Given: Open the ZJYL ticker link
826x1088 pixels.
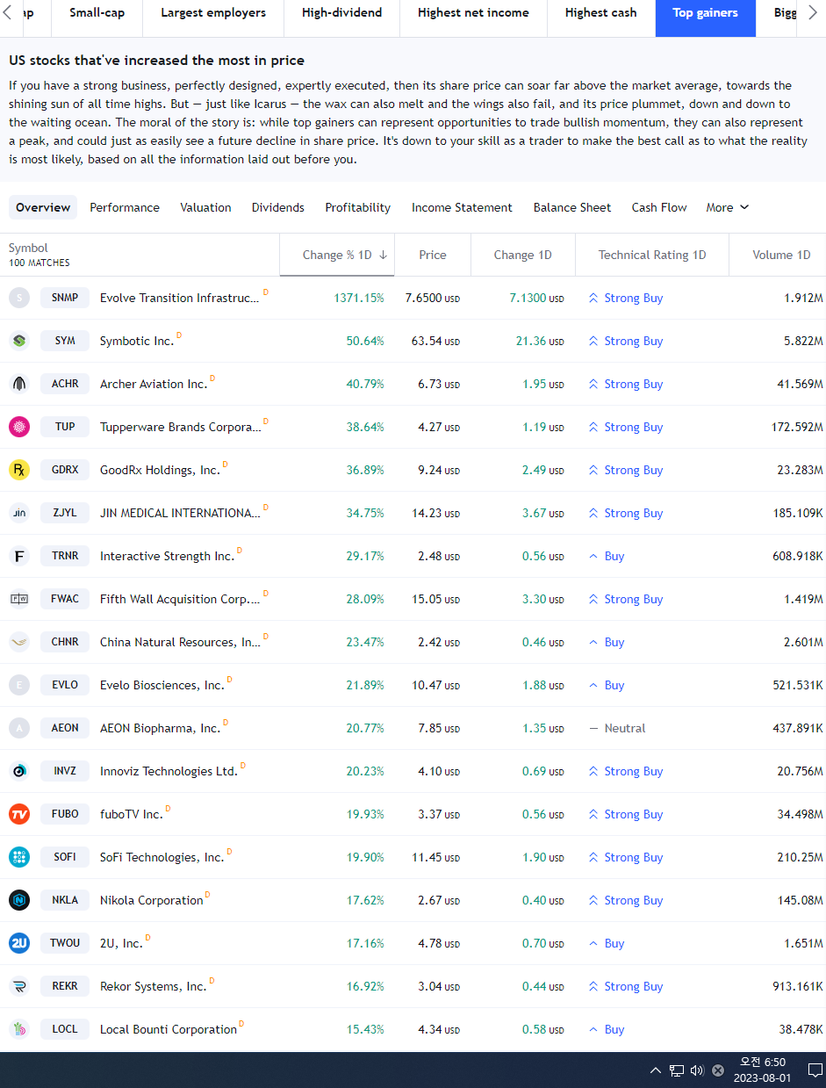Looking at the screenshot, I should (65, 513).
